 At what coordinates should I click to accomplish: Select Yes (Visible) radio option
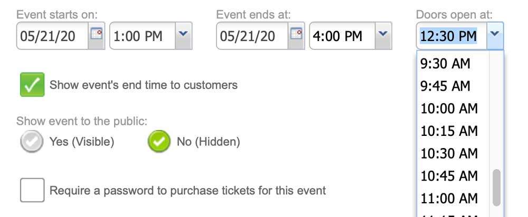tap(32, 142)
